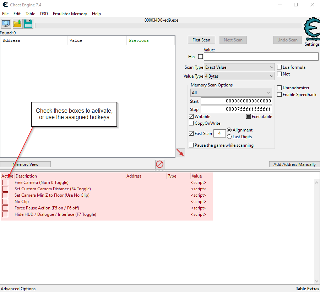
Task: Enable Force Pause Action checkbox
Action: coord(5,208)
